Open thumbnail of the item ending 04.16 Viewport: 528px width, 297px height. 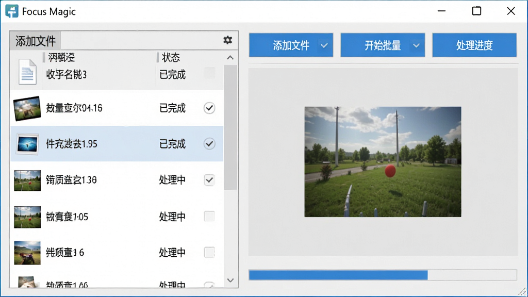pos(27,108)
